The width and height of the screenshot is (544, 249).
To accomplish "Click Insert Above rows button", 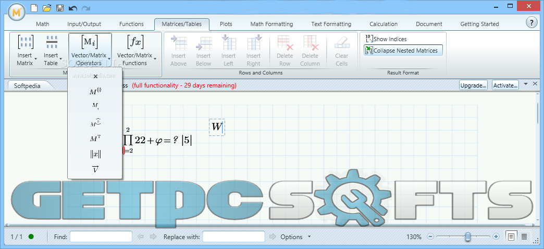I will click(179, 51).
